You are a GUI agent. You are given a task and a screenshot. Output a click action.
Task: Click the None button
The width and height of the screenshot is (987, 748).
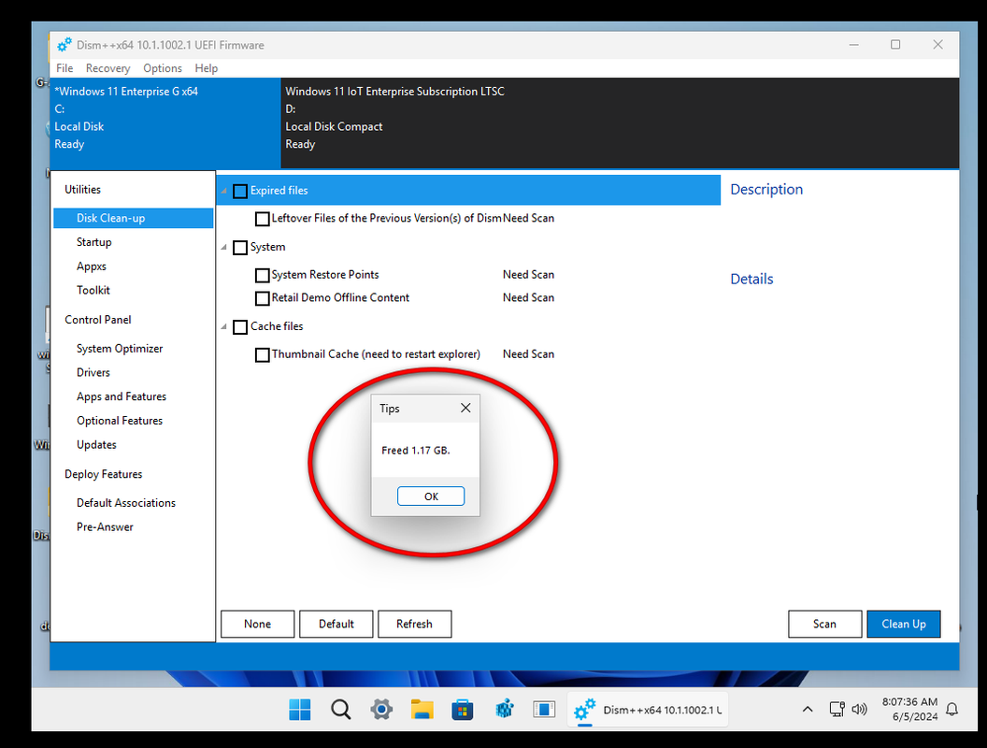click(257, 624)
